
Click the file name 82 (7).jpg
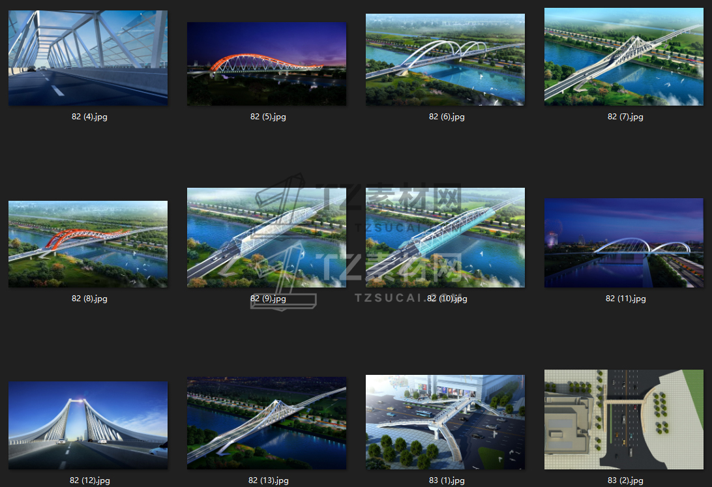pos(625,117)
